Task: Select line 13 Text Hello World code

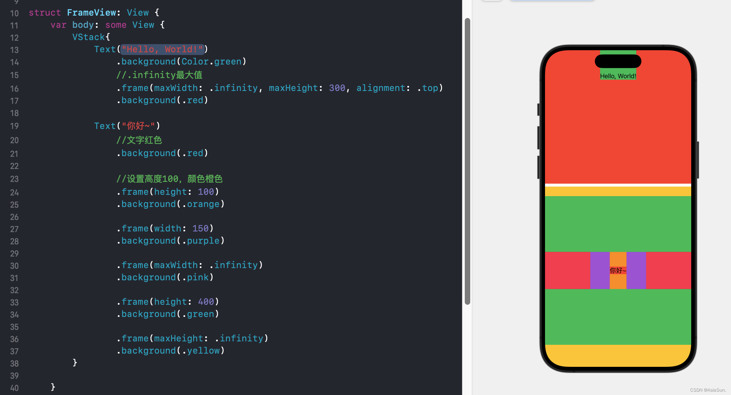Action: (x=152, y=49)
